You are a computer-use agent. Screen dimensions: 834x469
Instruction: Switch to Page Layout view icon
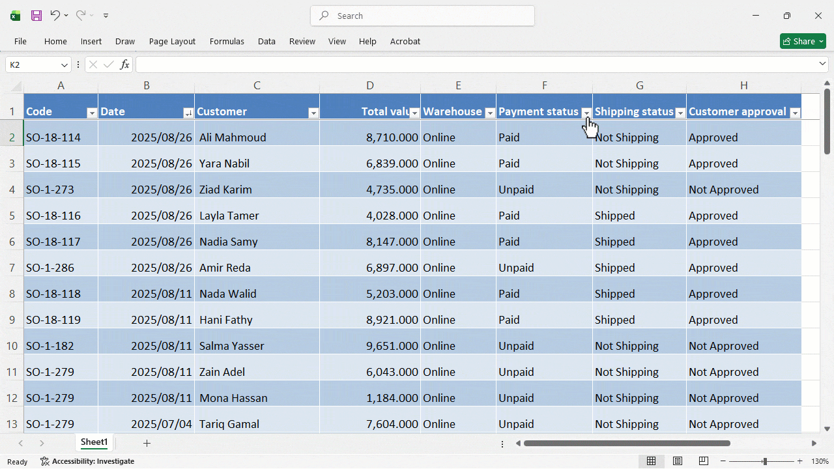click(x=678, y=461)
